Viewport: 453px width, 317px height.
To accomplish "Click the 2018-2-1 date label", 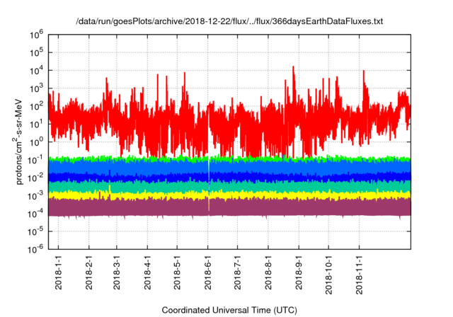I will coord(89,272).
